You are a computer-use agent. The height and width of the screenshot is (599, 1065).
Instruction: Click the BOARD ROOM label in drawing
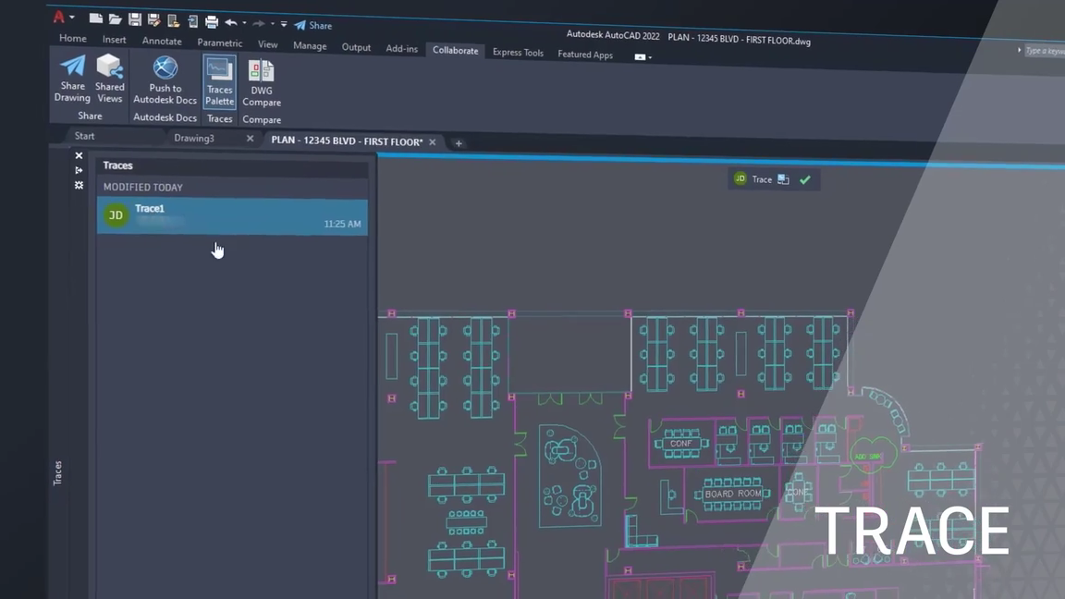tap(733, 494)
